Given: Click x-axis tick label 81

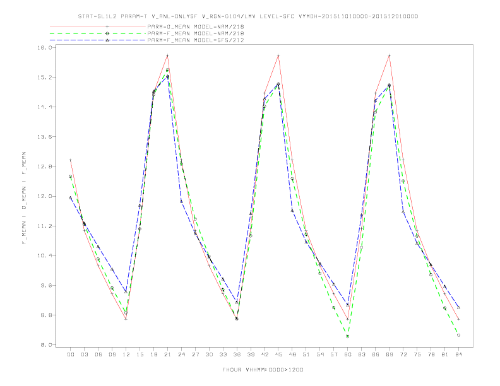Looking at the screenshot, I should [445, 354].
